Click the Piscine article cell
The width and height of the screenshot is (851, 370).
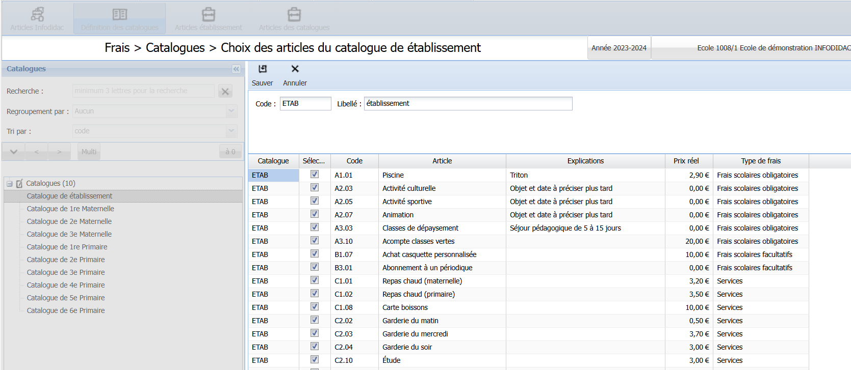click(x=442, y=175)
